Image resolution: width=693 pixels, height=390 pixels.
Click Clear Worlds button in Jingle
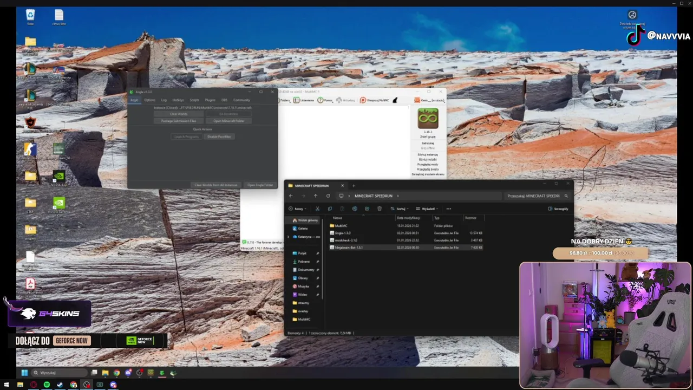pyautogui.click(x=179, y=114)
